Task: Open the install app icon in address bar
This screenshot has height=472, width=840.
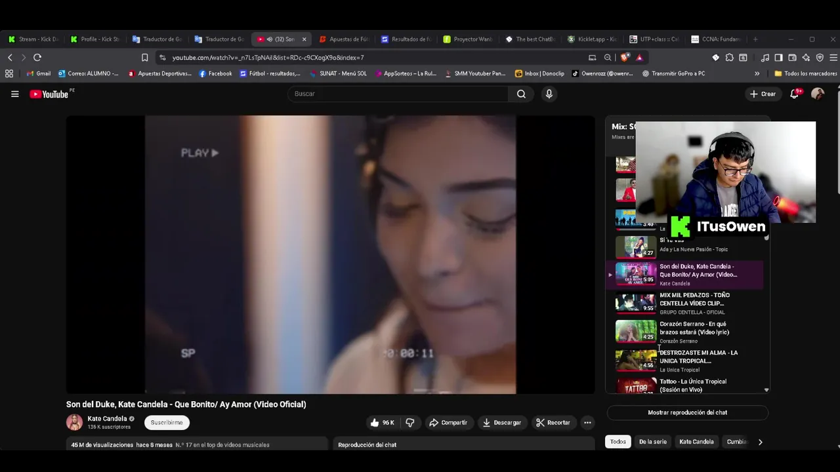Action: coord(593,58)
